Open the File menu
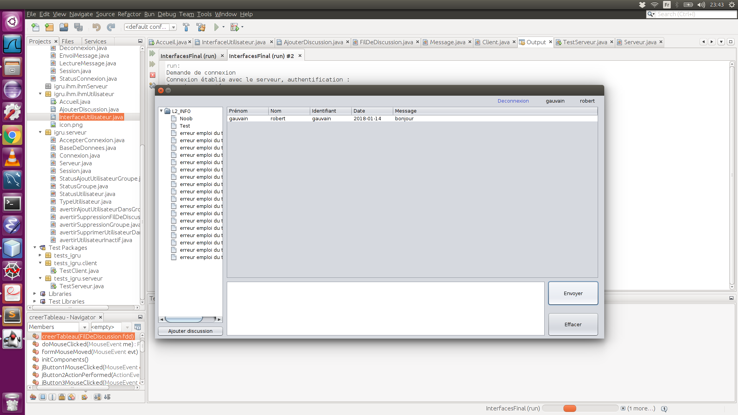 31,14
